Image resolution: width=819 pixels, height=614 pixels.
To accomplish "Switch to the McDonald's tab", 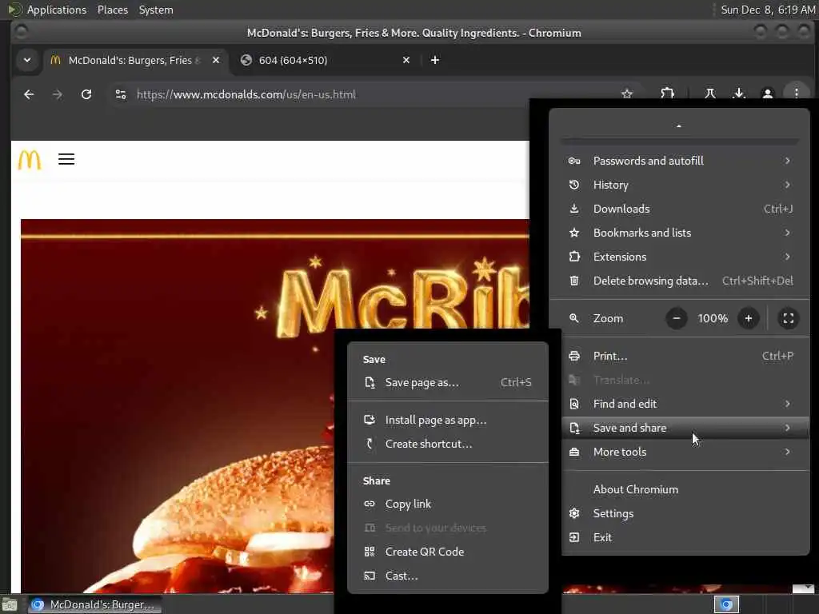I will pos(135,60).
